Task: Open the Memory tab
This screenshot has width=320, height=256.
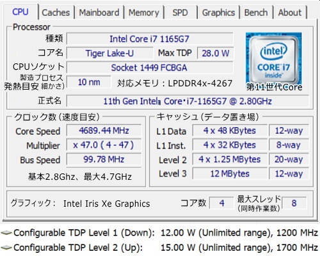Action: click(144, 13)
